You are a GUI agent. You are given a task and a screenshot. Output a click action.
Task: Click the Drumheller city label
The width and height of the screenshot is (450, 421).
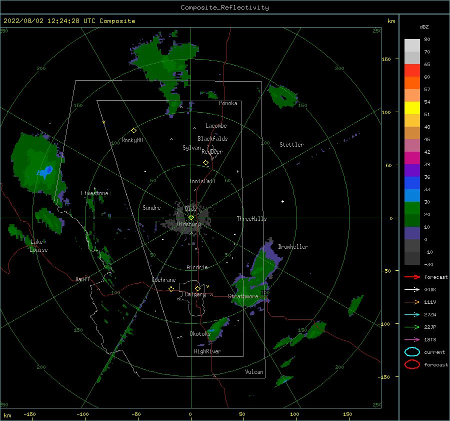293,247
